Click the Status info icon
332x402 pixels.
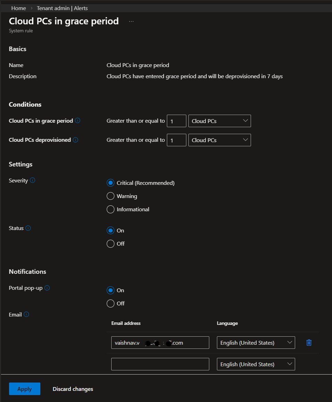pyautogui.click(x=28, y=228)
